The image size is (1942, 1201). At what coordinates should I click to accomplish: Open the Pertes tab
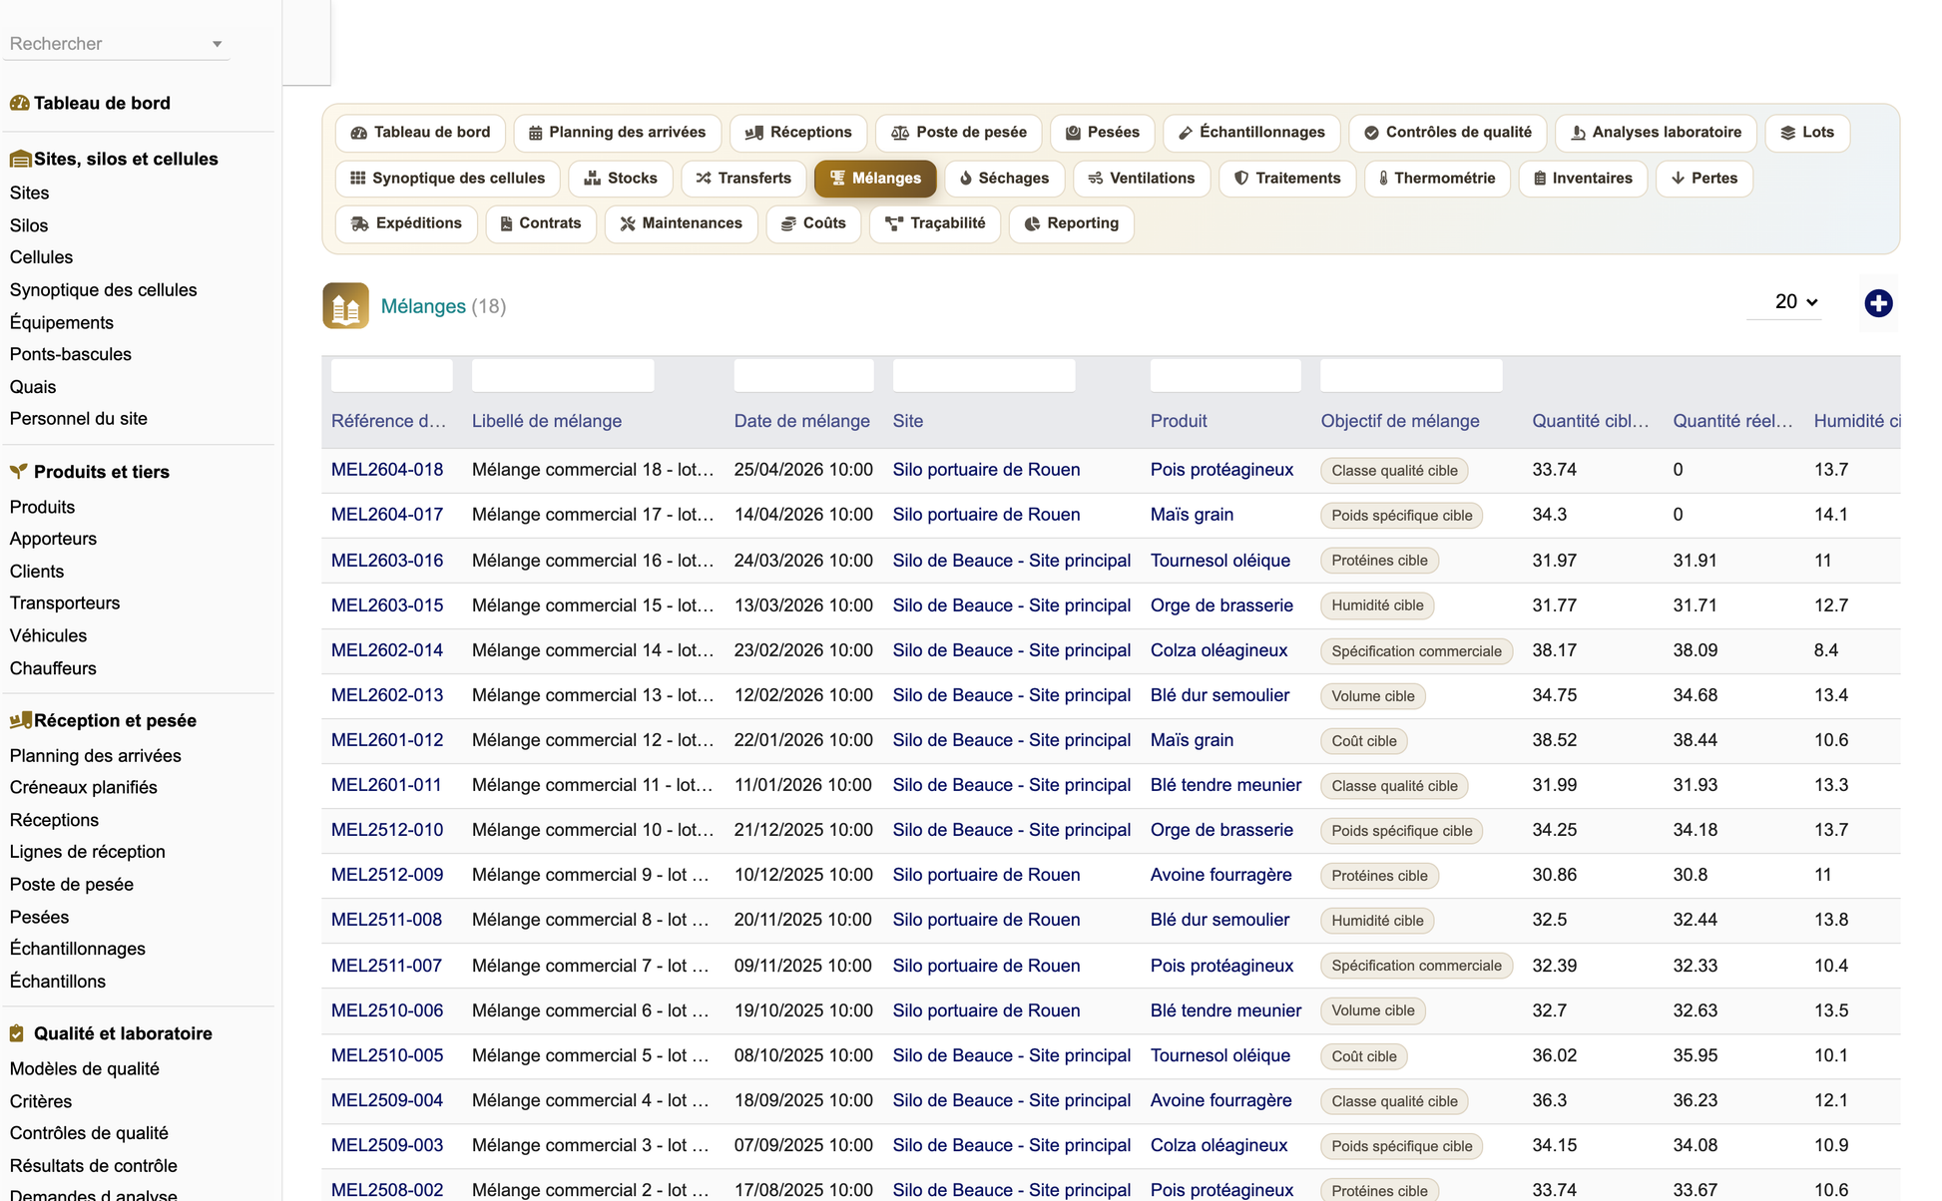pyautogui.click(x=1704, y=179)
